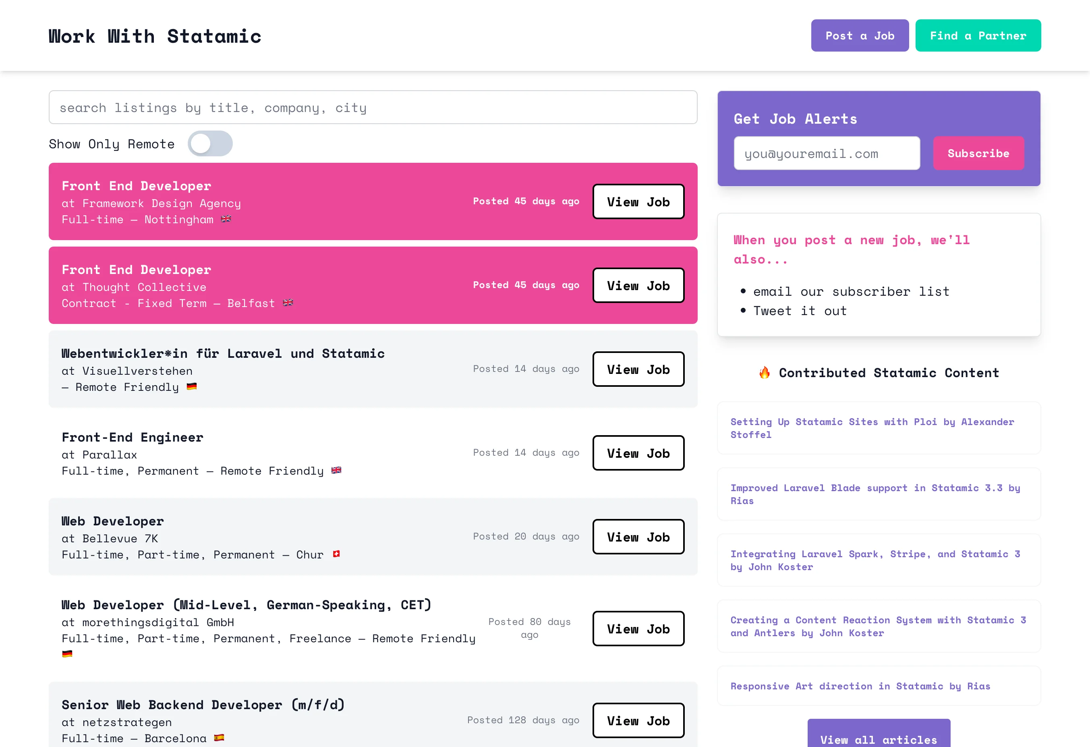This screenshot has width=1090, height=747.
Task: Click the Swiss flag beside Chur
Action: click(336, 554)
